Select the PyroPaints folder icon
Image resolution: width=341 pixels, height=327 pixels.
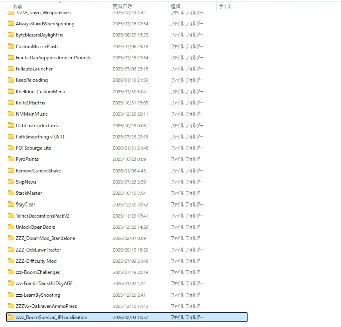[11, 159]
